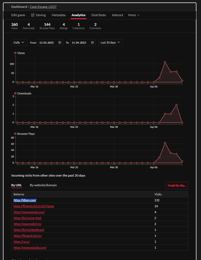
Task: Click the peak point on Browser Plays chart
Action: pos(165,143)
